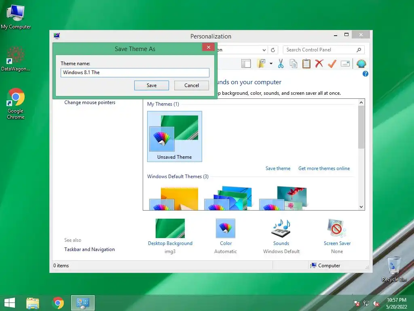This screenshot has height=311, width=414.
Task: Click the layout pane toolbar icon
Action: [246, 64]
